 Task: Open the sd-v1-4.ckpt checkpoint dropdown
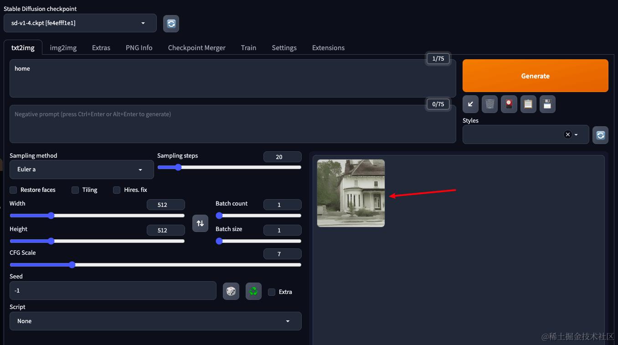click(80, 23)
